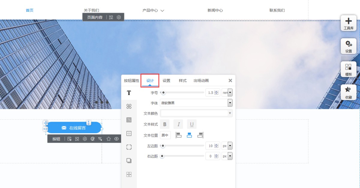
Task: Click the magic wand animation icon
Action: 100,139
